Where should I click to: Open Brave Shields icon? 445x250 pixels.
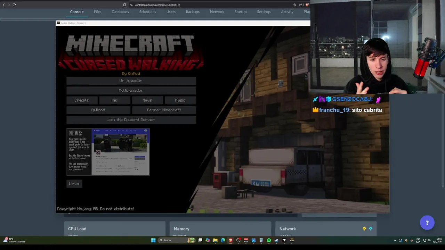[307, 5]
